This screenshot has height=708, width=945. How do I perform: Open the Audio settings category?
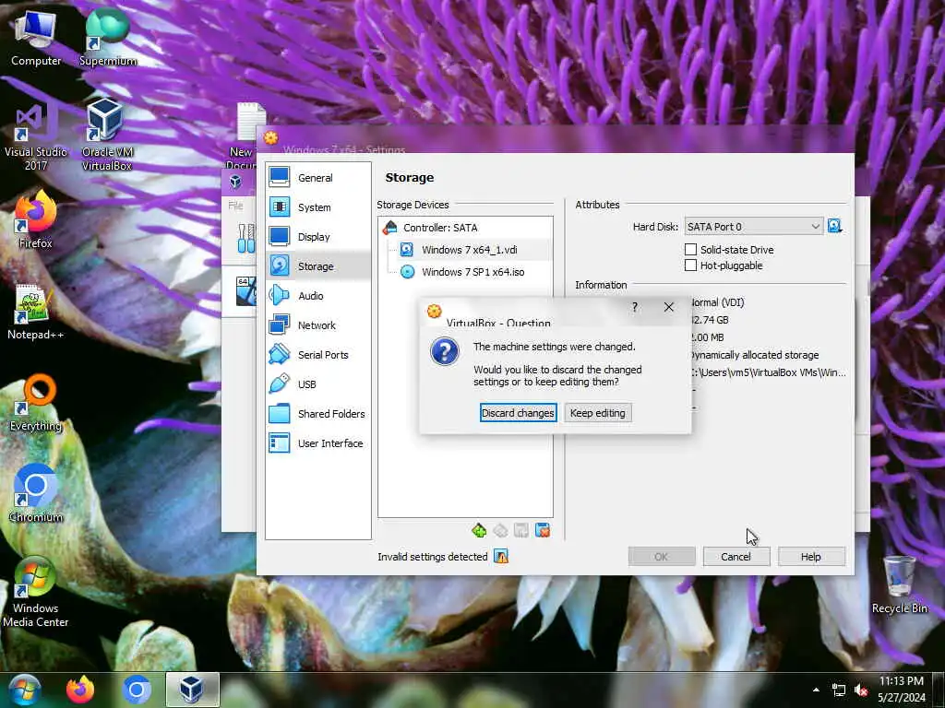click(317, 296)
